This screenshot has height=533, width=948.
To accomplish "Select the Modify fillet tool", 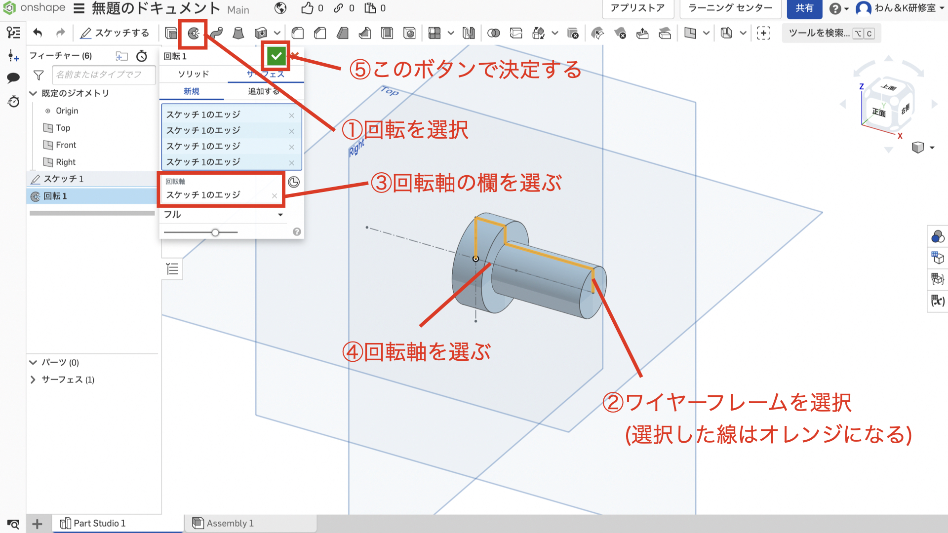I will [x=597, y=33].
